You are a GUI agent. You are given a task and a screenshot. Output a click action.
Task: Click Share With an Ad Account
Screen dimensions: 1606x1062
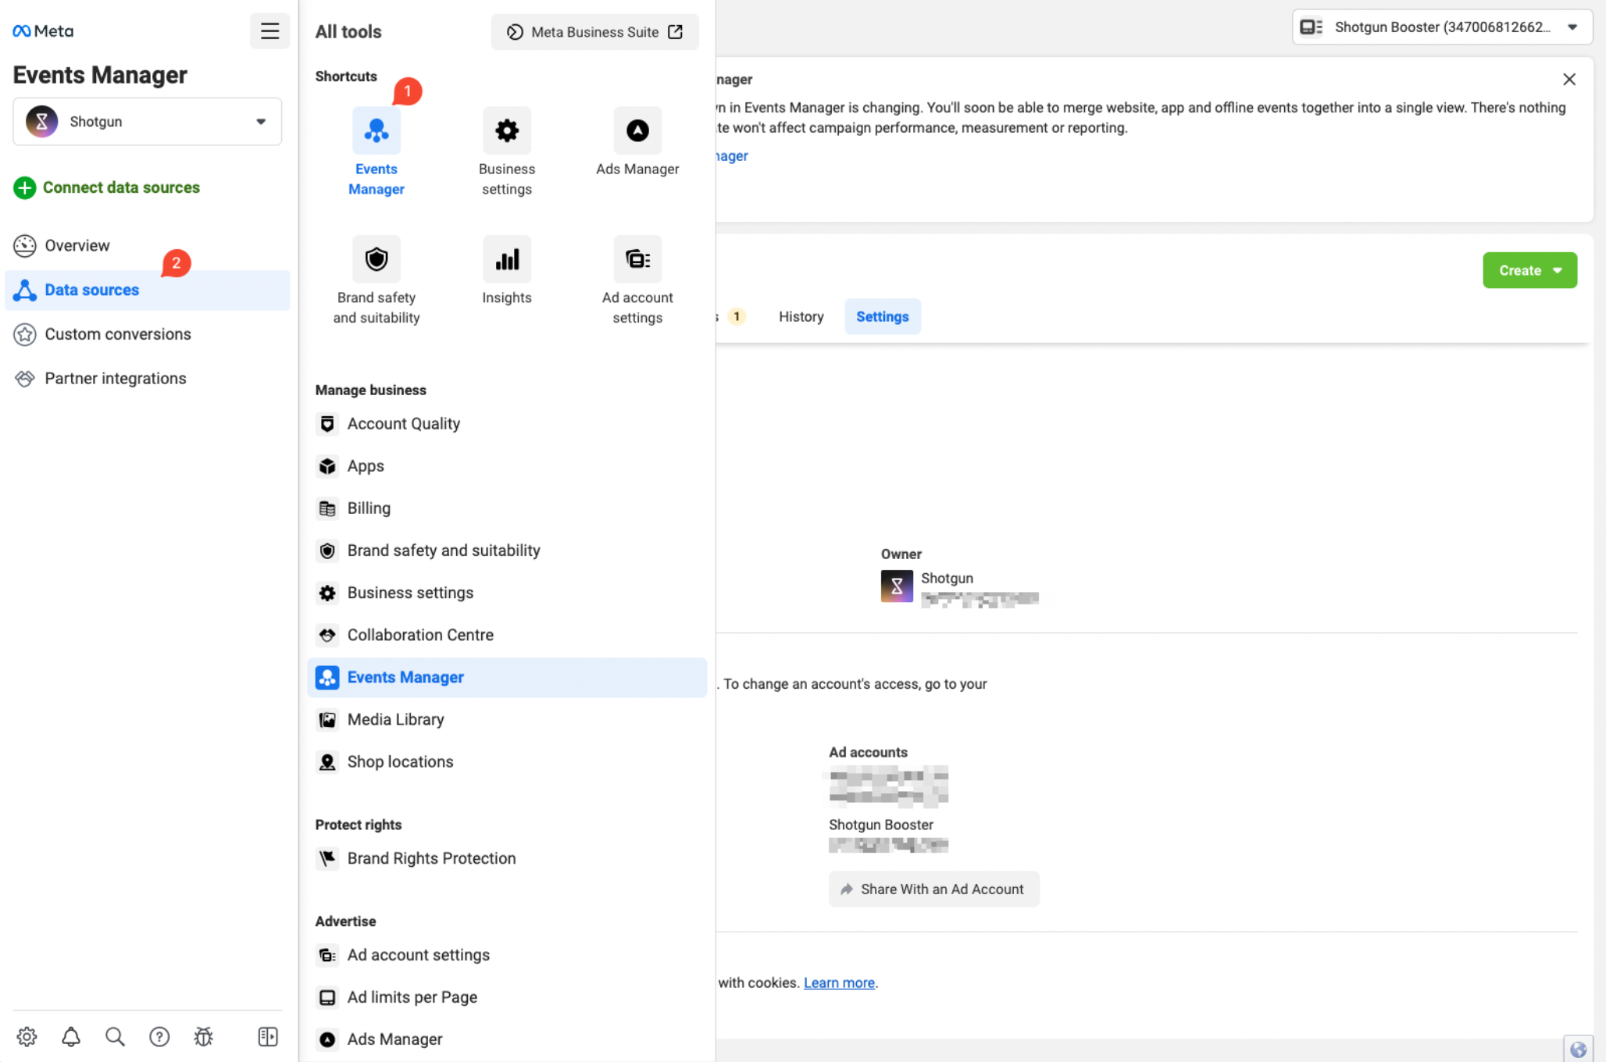(x=933, y=889)
